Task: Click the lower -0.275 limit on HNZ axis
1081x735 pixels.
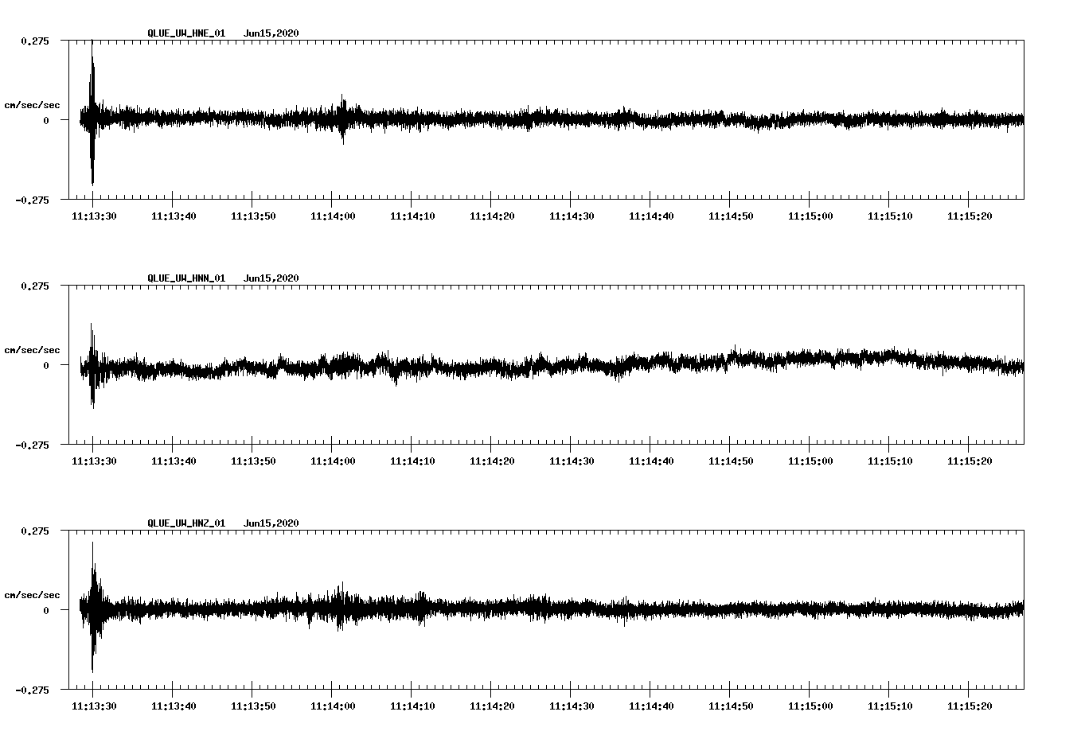Action: coord(32,690)
